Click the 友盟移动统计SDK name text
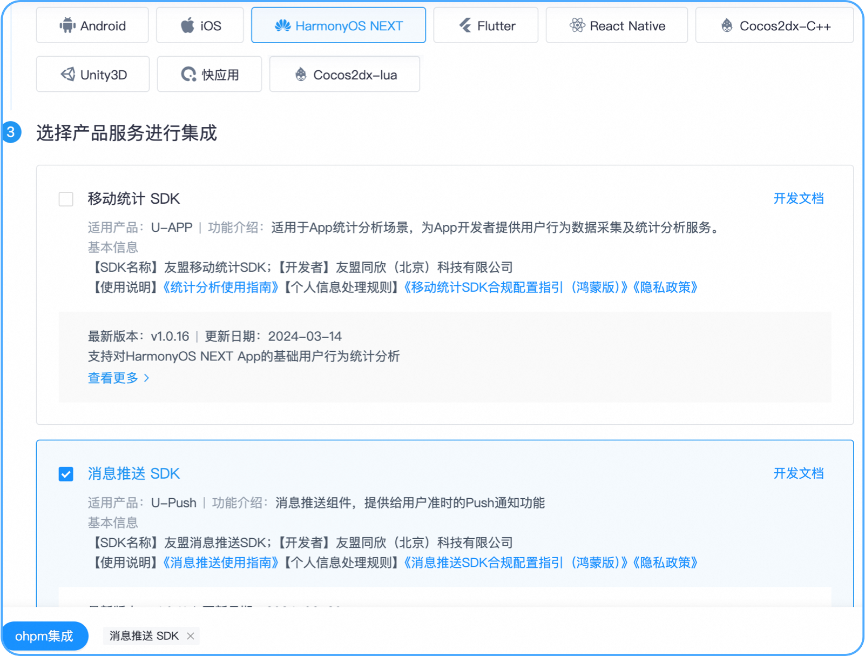 tap(214, 267)
